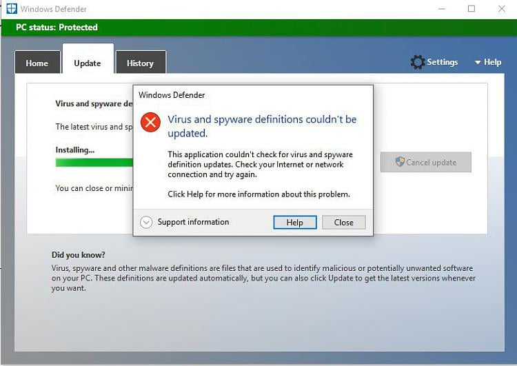517x366 pixels.
Task: Click the Cancel update button
Action: click(426, 162)
